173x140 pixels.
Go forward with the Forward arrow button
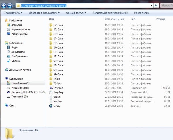(x=10, y=6)
